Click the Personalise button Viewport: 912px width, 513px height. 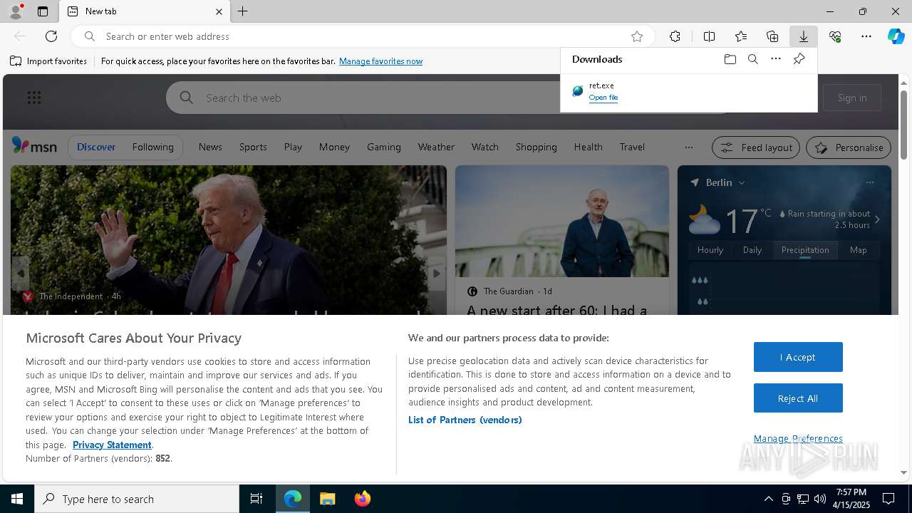tap(849, 147)
